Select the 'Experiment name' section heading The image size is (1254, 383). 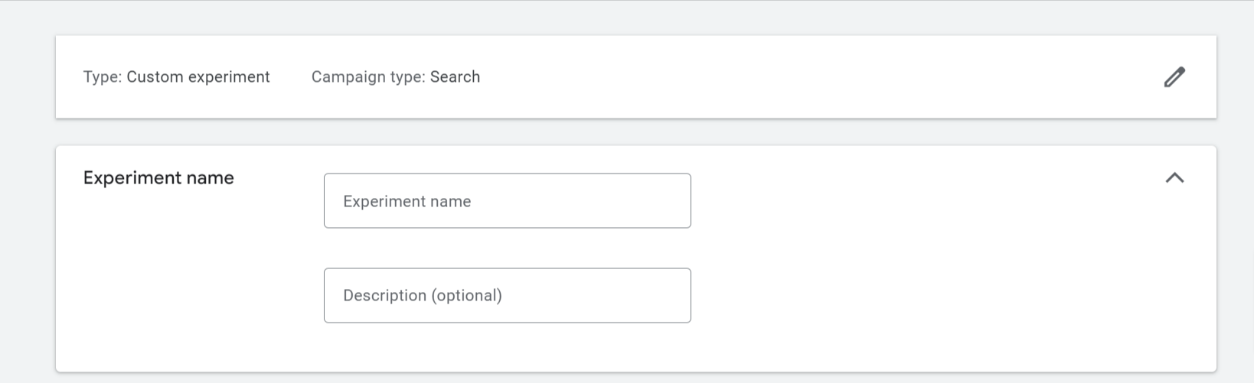[158, 178]
